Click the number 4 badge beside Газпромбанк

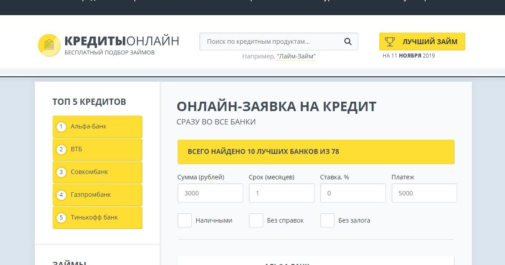(61, 195)
